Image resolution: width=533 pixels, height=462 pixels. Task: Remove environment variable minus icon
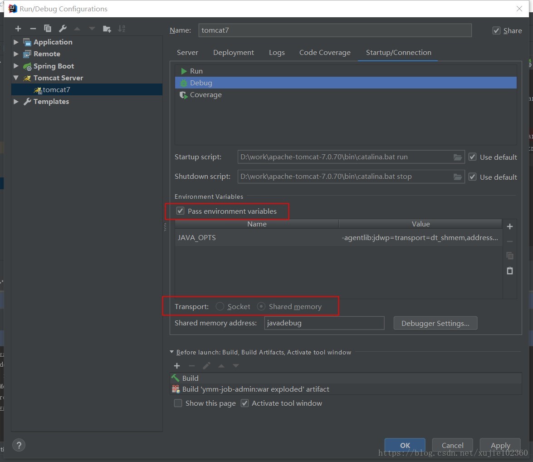[509, 241]
